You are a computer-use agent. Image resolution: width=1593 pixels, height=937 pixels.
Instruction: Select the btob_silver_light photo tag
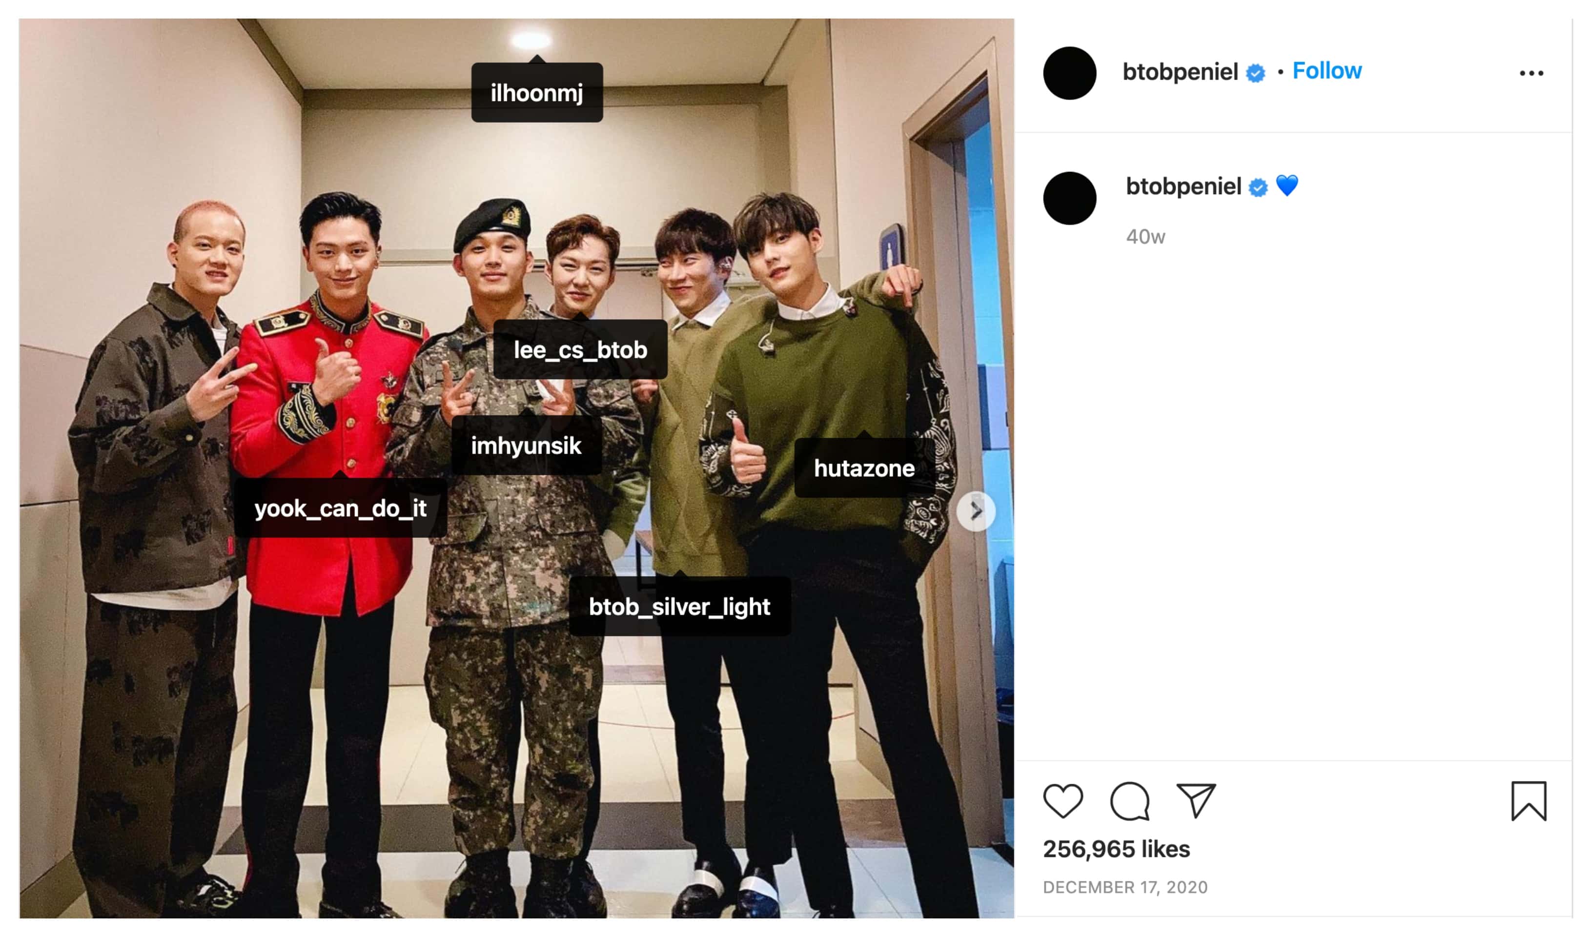coord(679,606)
